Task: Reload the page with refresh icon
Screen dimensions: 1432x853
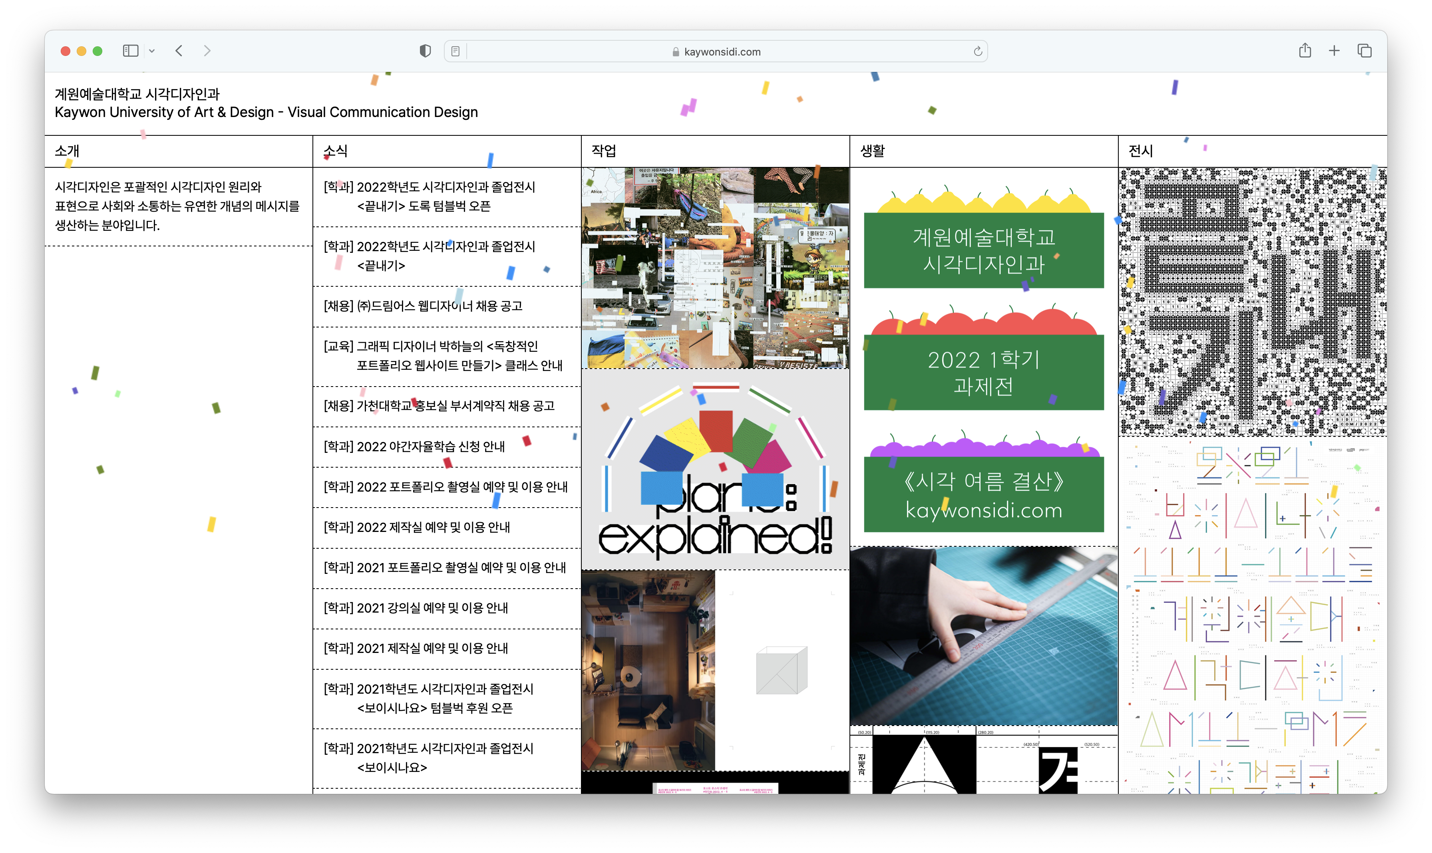Action: click(977, 52)
